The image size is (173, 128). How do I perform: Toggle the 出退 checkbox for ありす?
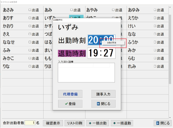pyautogui.click(x=30, y=18)
